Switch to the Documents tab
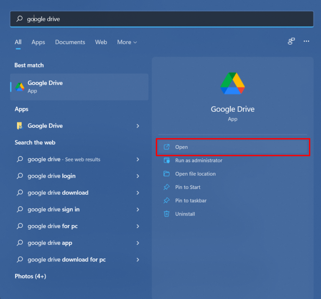 (70, 42)
